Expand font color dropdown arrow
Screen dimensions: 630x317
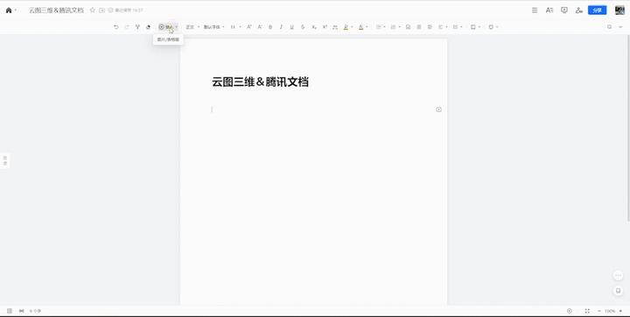(x=367, y=27)
